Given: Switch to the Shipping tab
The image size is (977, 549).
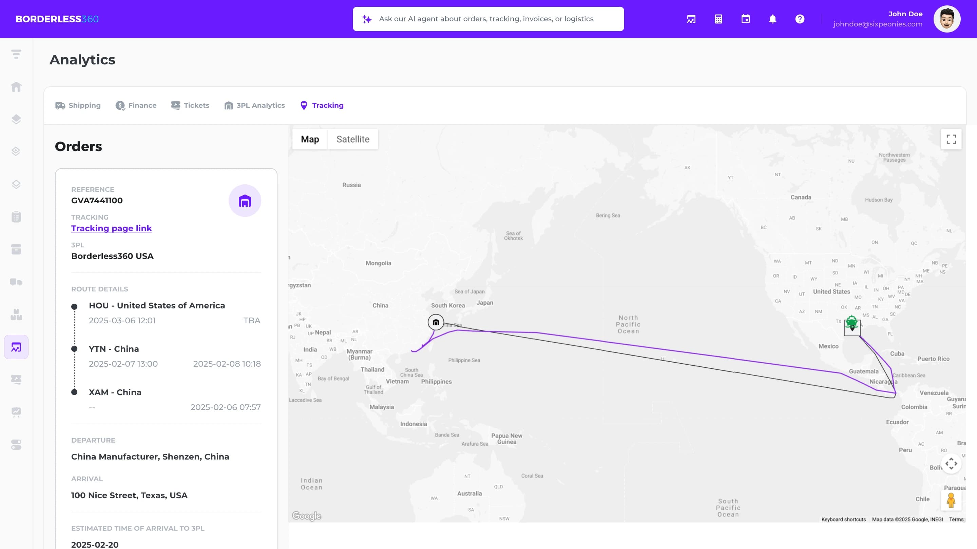Looking at the screenshot, I should [78, 105].
